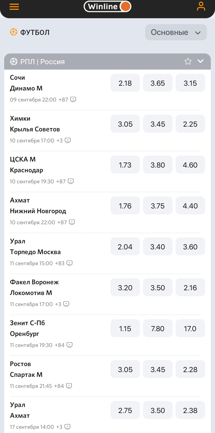Click video icon for ЦСКА М match
The width and height of the screenshot is (215, 433).
click(71, 181)
